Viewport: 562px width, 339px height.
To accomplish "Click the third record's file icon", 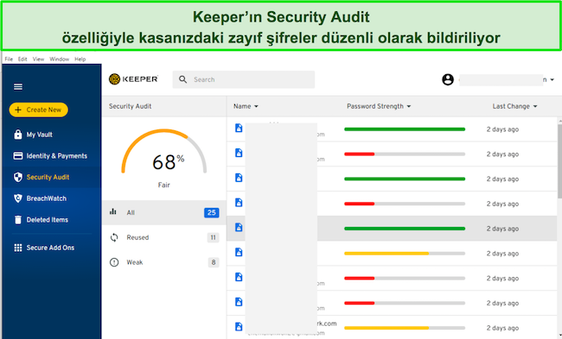I will click(x=239, y=178).
